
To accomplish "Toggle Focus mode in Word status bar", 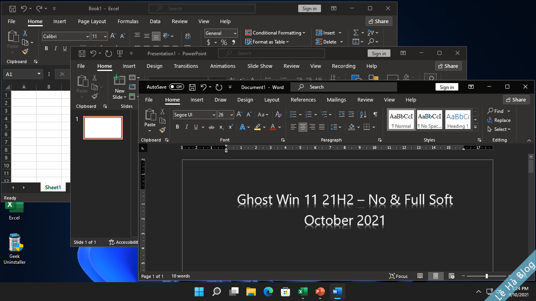I will tap(398, 276).
